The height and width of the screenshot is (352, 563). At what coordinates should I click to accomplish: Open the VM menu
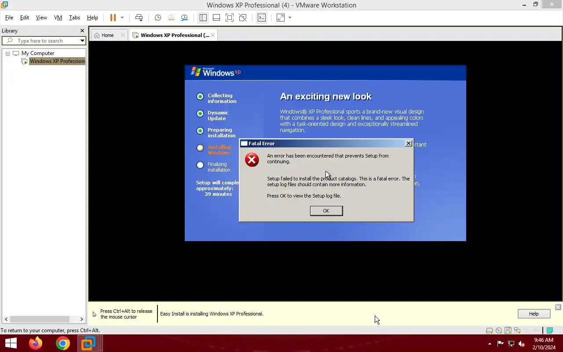(58, 18)
